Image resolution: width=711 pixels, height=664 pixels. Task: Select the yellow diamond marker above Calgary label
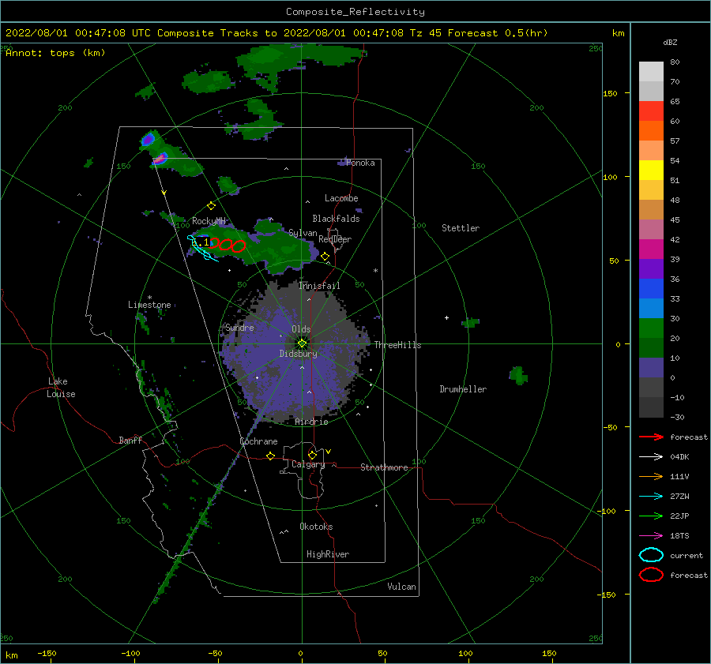pyautogui.click(x=312, y=455)
